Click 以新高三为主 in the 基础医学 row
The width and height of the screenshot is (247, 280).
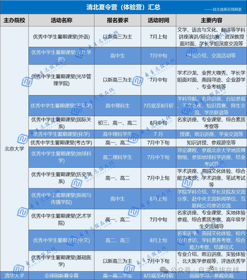(117, 261)
